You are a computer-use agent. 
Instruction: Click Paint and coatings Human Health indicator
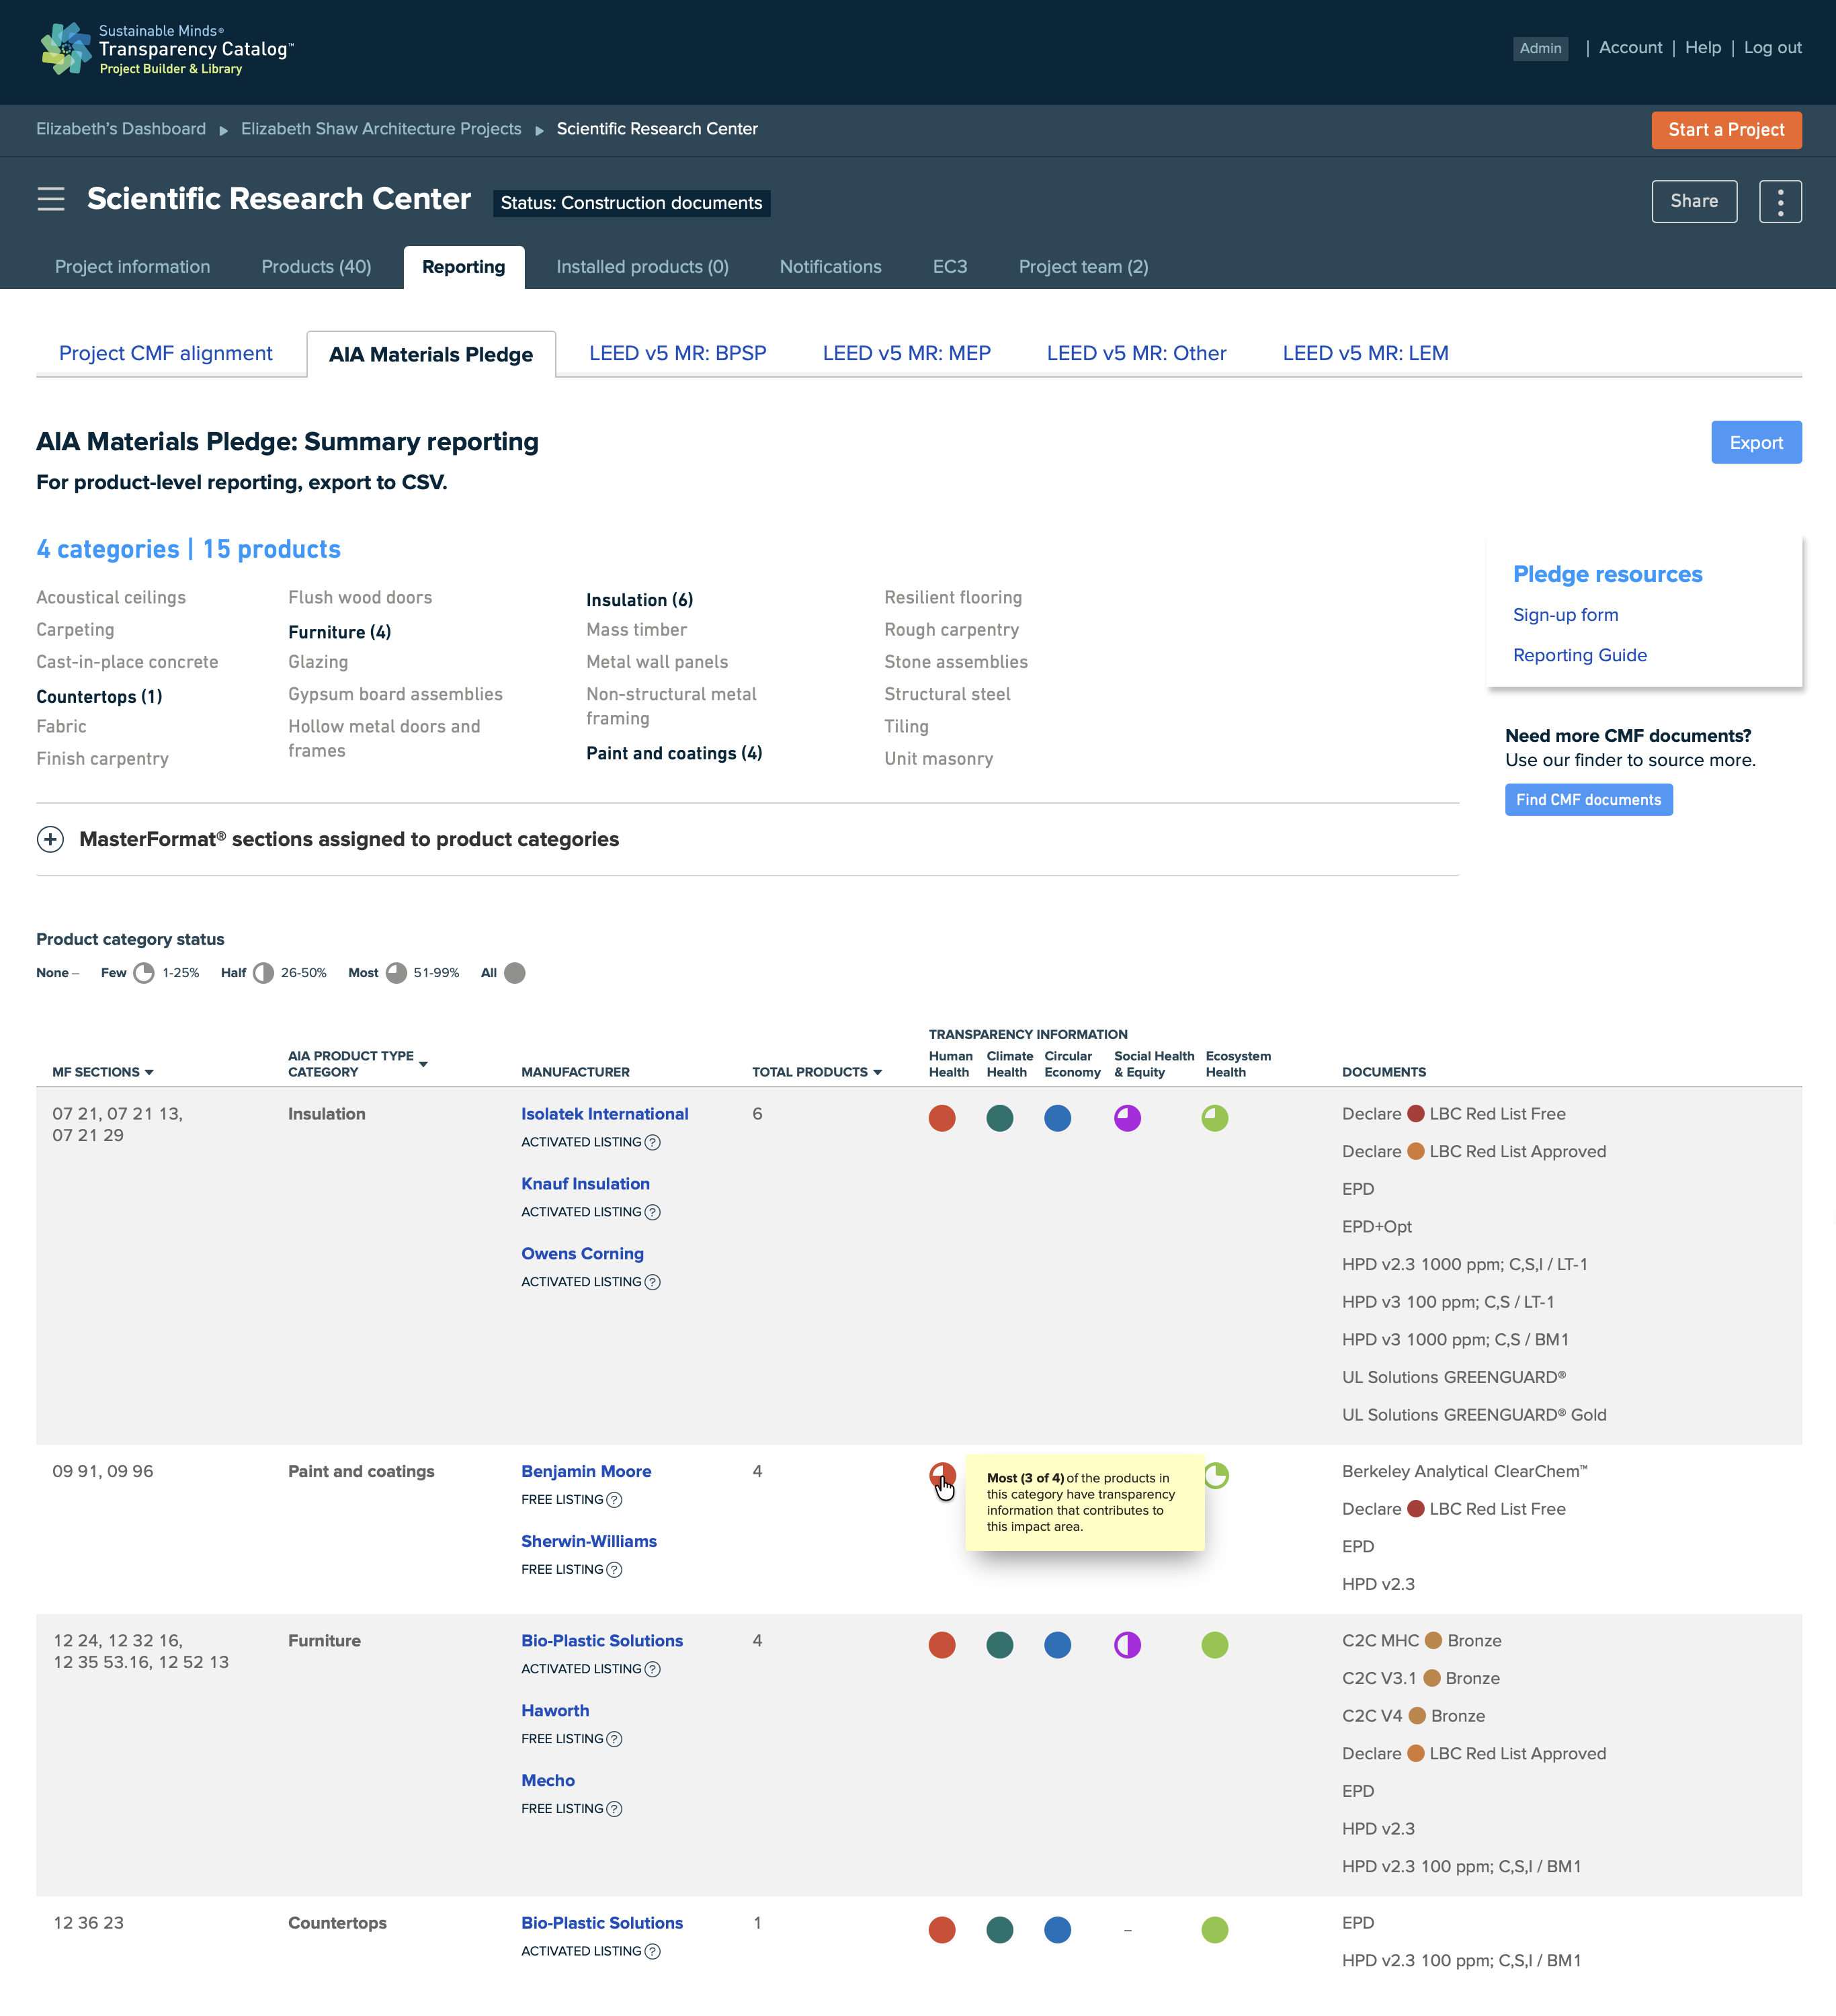coord(942,1475)
